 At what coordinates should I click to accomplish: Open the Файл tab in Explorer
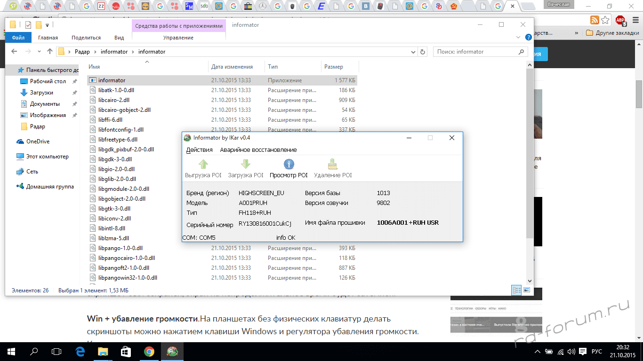pyautogui.click(x=19, y=38)
